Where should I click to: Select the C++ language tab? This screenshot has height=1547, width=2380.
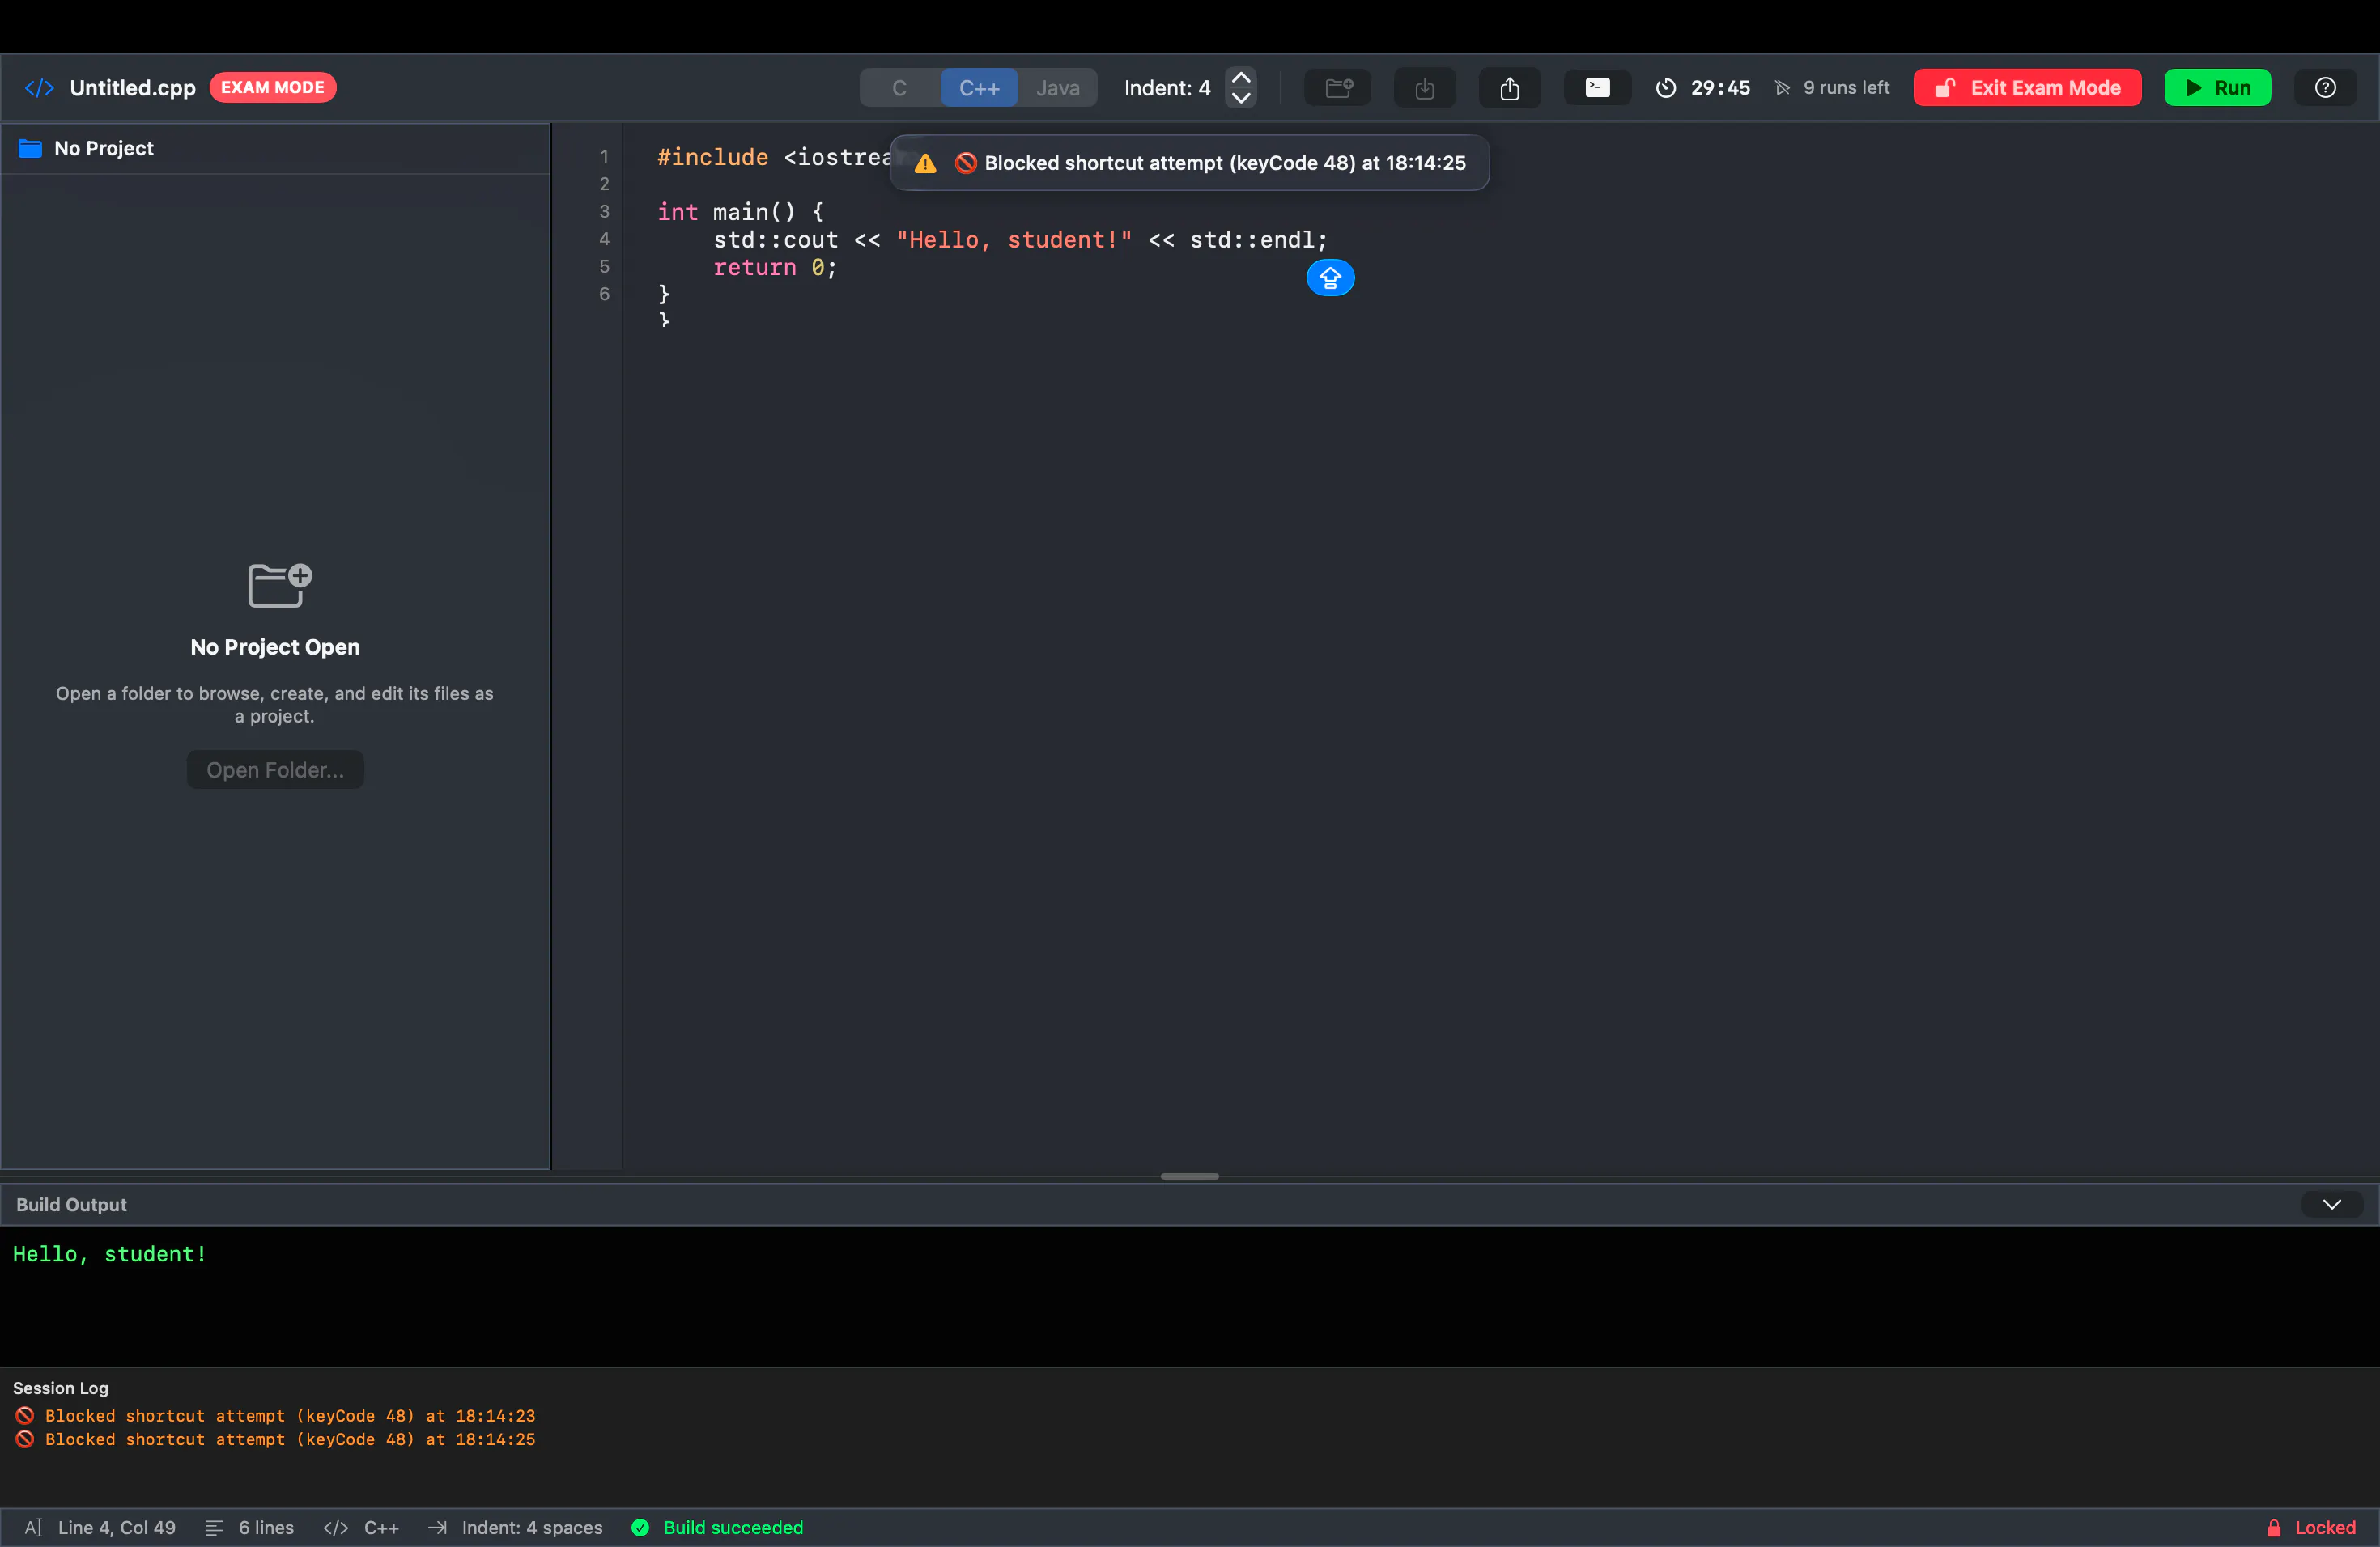click(979, 88)
